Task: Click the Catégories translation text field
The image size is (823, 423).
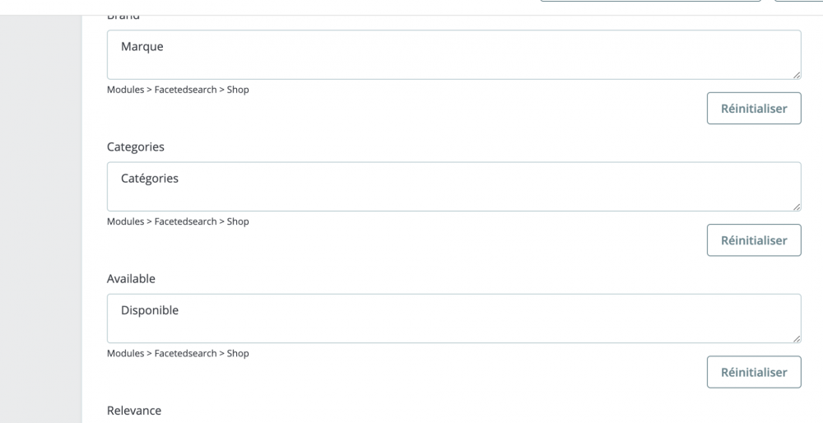Action: pos(453,187)
